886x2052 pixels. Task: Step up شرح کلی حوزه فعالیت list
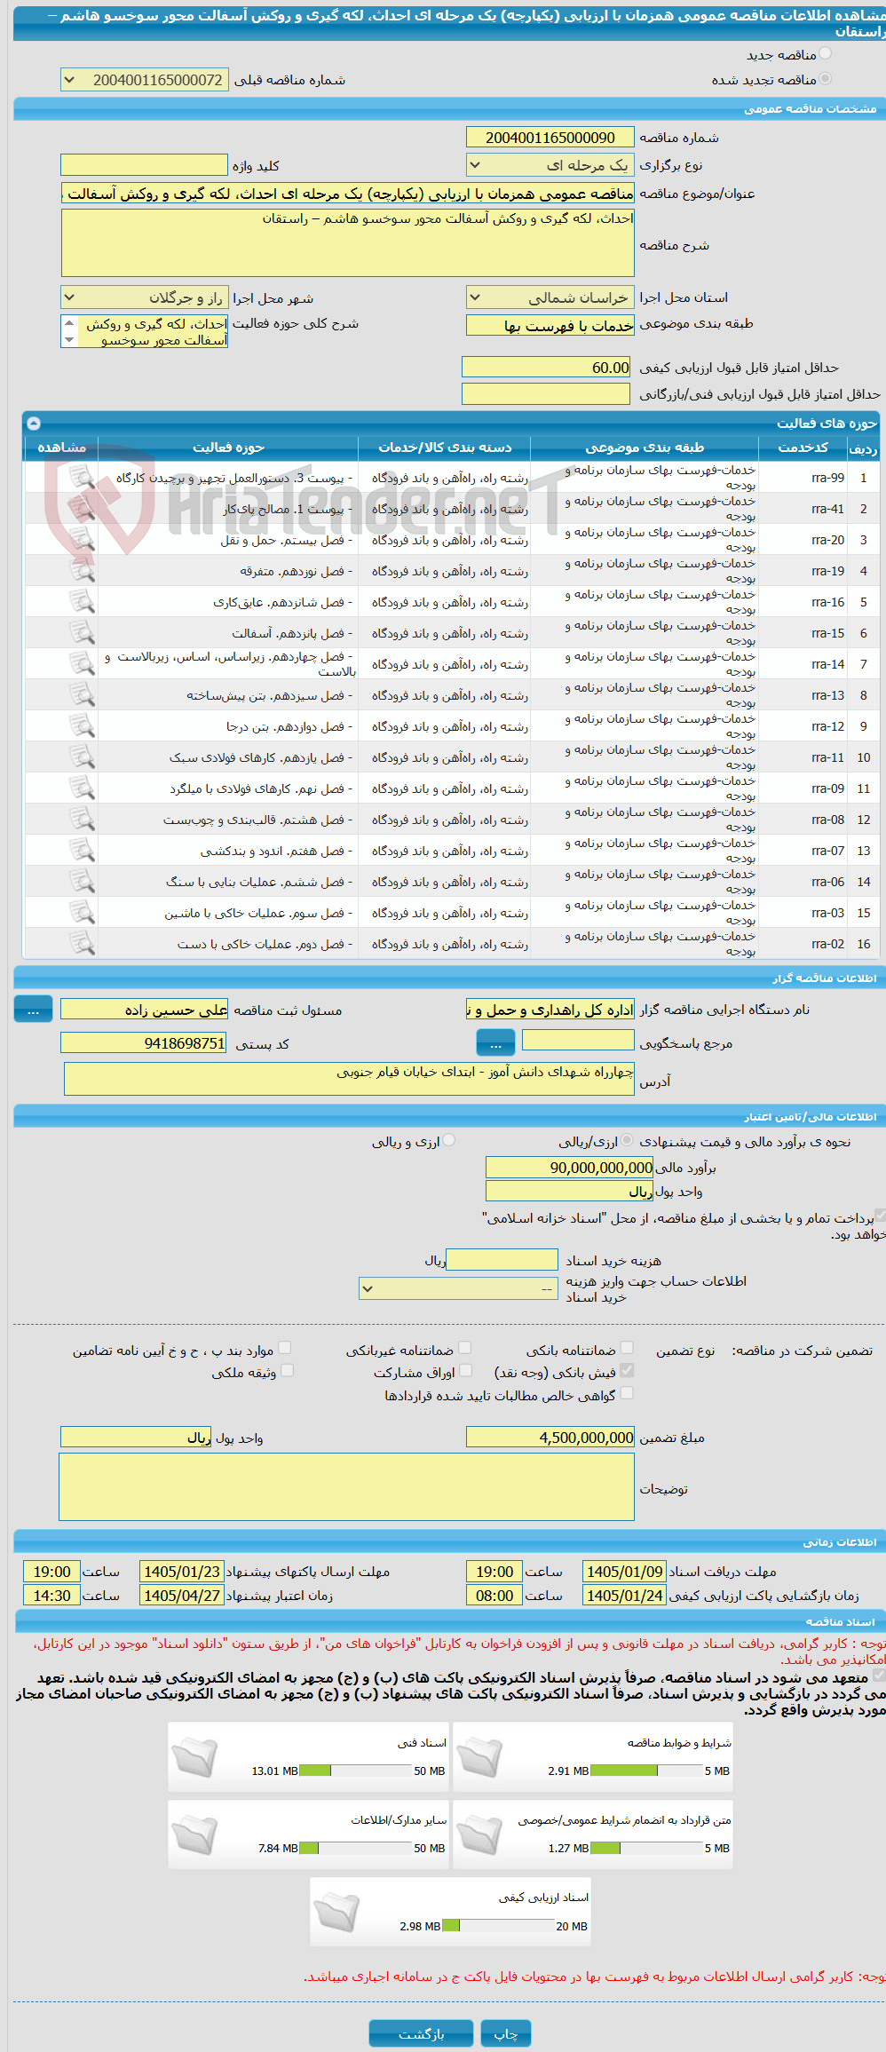pyautogui.click(x=69, y=323)
